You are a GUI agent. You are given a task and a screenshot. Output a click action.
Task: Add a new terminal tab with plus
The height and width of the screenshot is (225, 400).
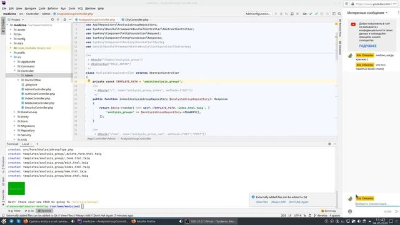pos(37,144)
